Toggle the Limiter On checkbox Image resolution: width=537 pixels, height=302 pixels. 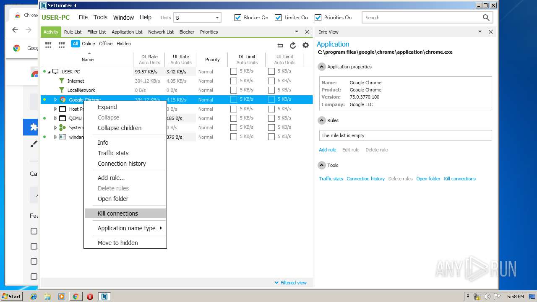[x=278, y=18]
